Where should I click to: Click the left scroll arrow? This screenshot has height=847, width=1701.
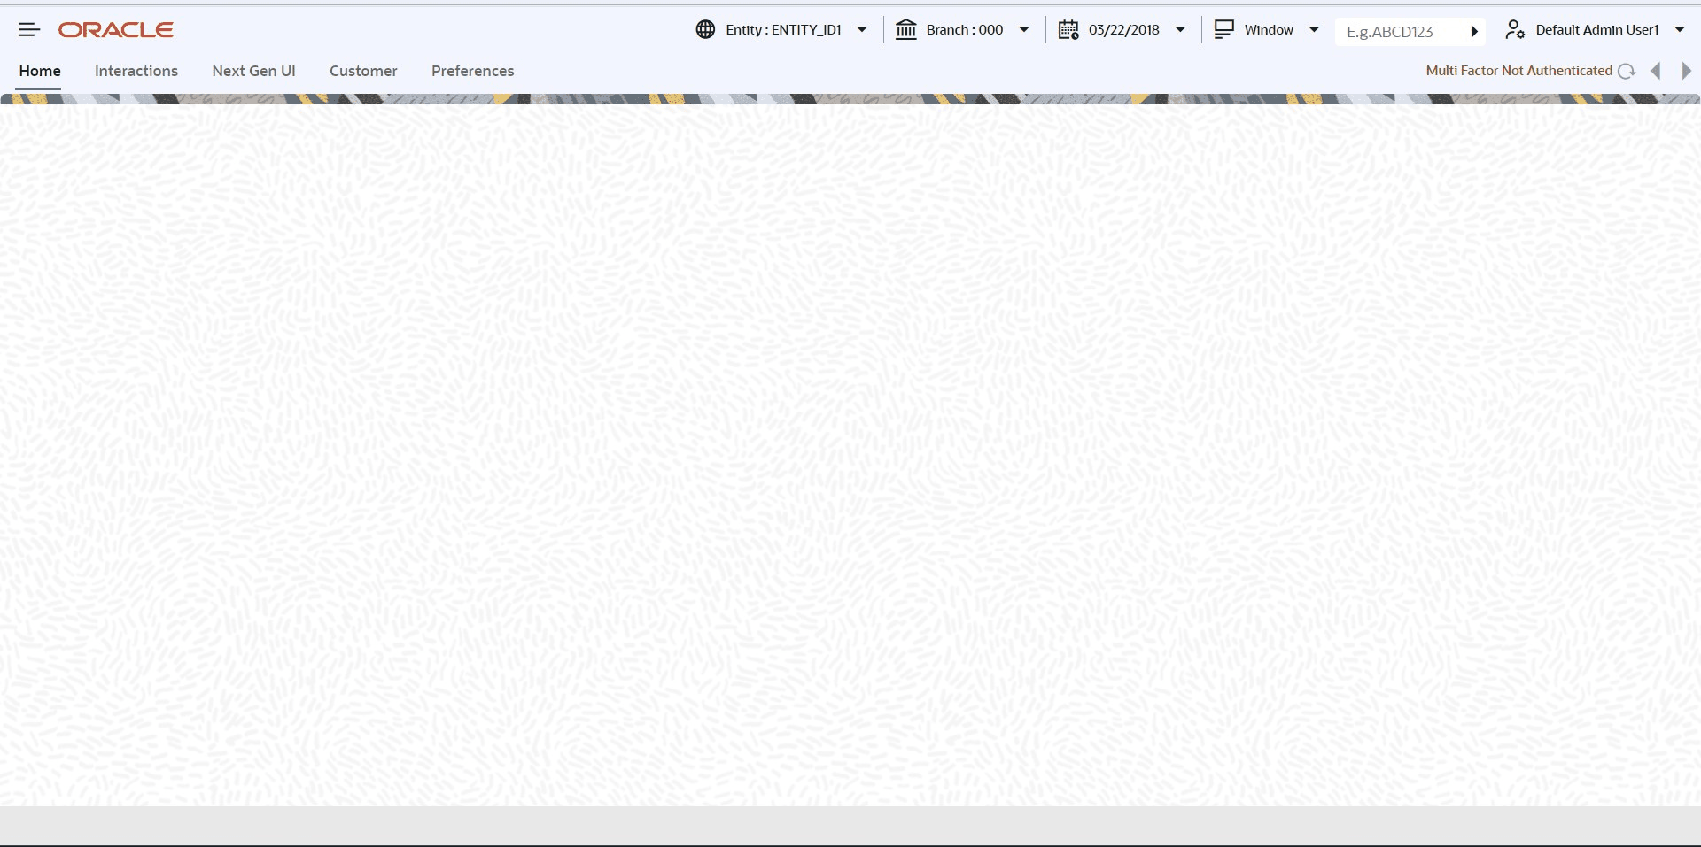(1656, 71)
